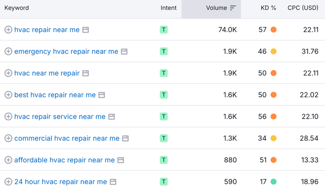This screenshot has height=191, width=325.
Task: Click the 13.33 CPC value
Action: coord(310,160)
